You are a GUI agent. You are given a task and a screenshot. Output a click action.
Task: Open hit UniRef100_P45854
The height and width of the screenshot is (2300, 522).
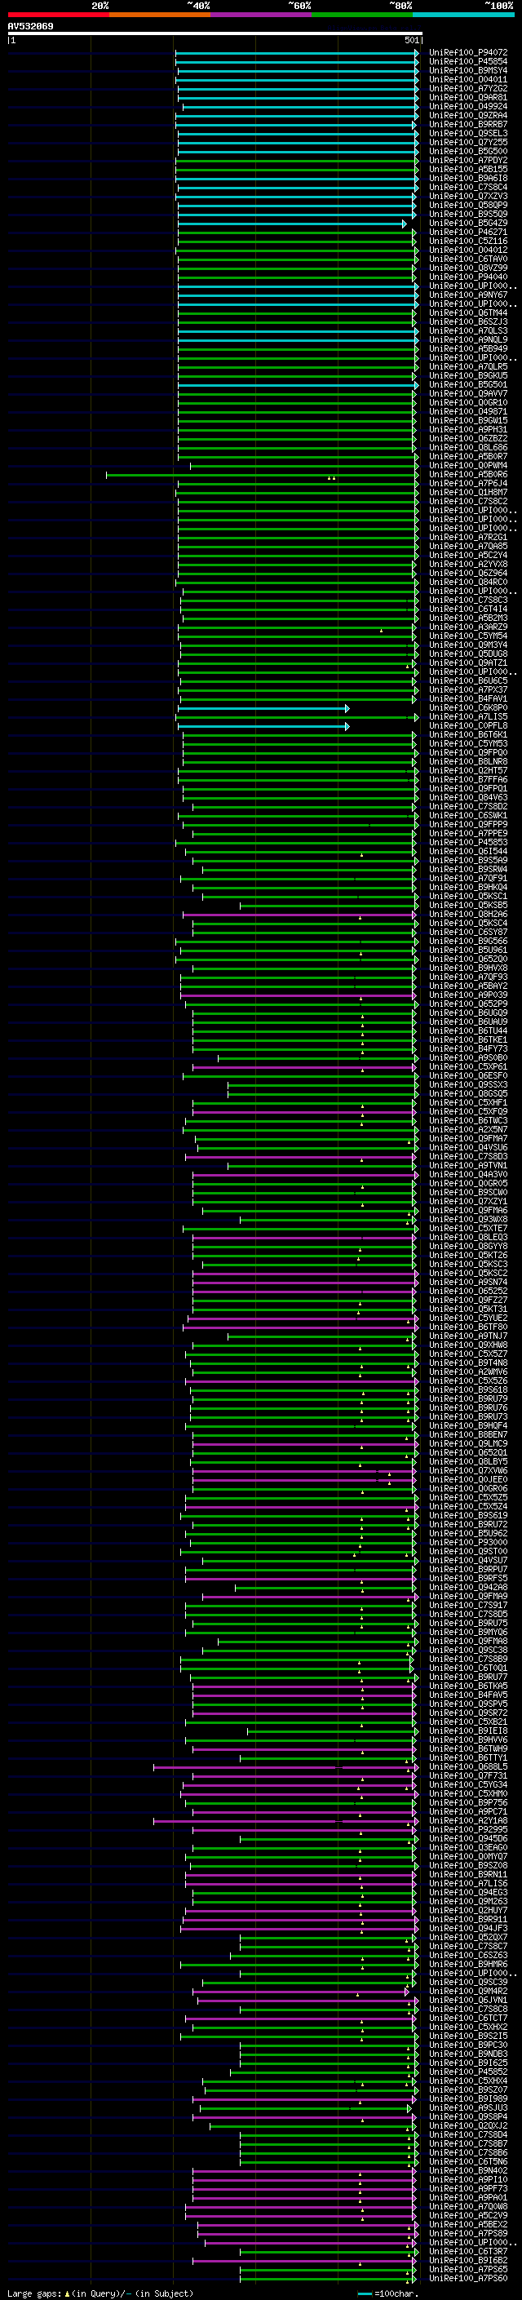468,62
